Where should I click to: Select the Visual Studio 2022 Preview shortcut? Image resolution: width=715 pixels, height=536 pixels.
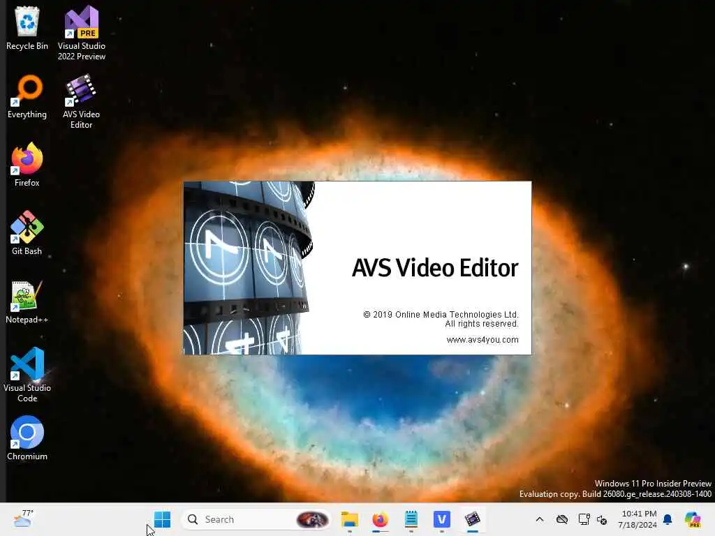[81, 33]
